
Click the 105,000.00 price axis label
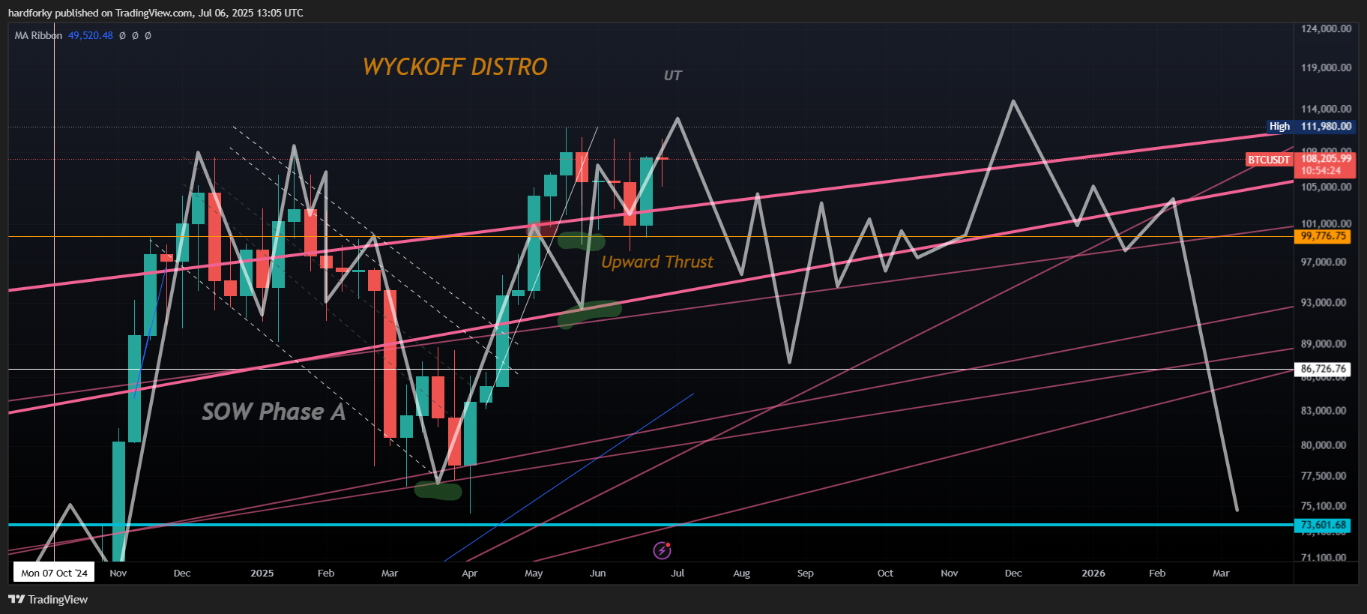pos(1326,187)
